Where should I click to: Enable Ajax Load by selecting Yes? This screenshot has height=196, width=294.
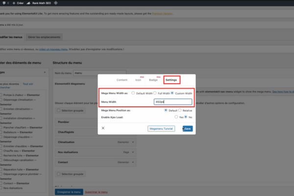click(177, 117)
